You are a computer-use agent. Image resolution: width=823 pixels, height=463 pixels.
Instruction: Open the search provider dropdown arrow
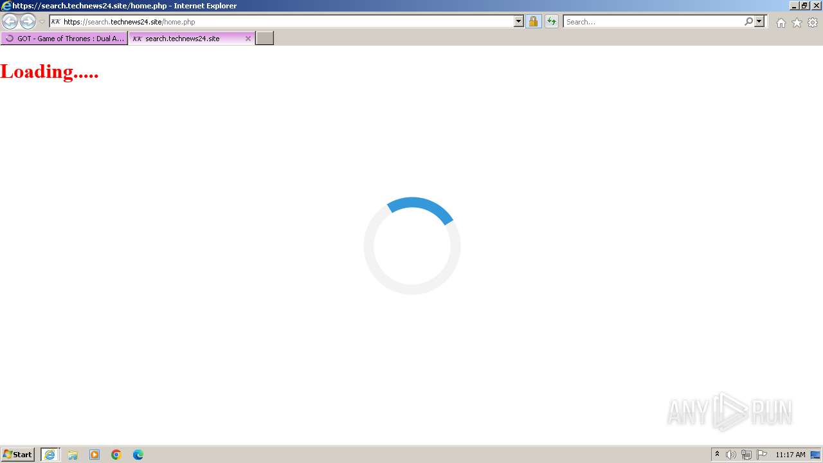click(759, 22)
